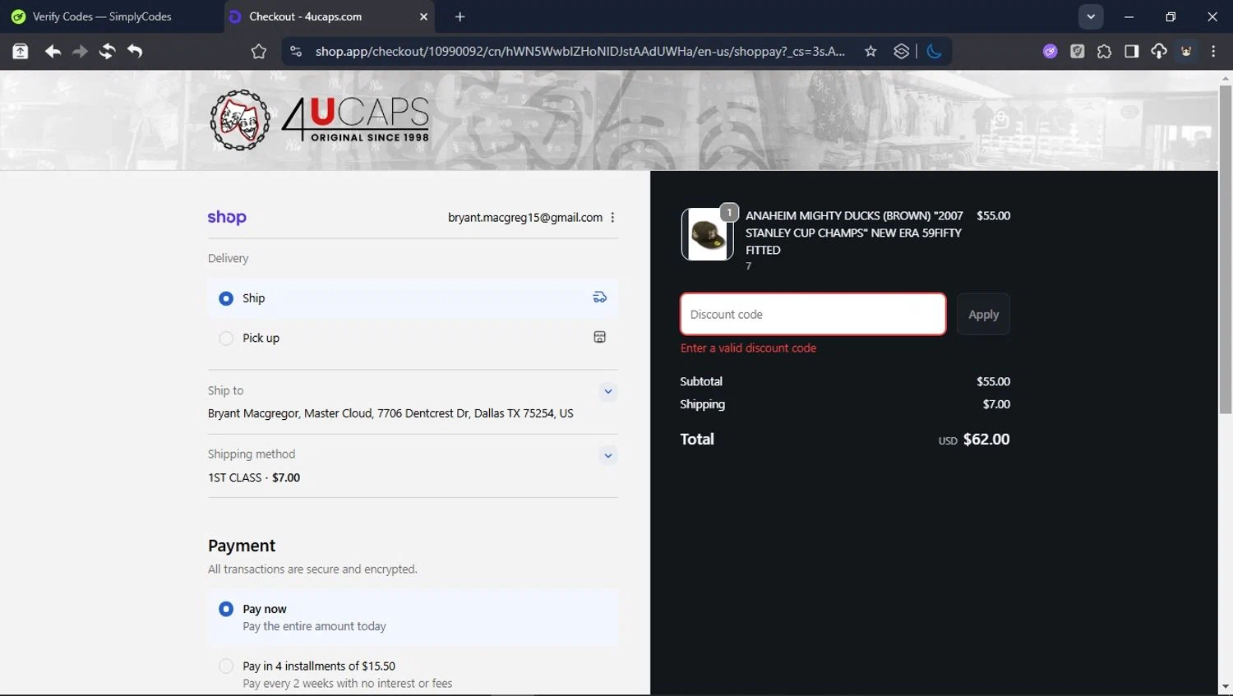Click 'All transactions are secure and encrypted.'
This screenshot has width=1233, height=696.
[312, 569]
